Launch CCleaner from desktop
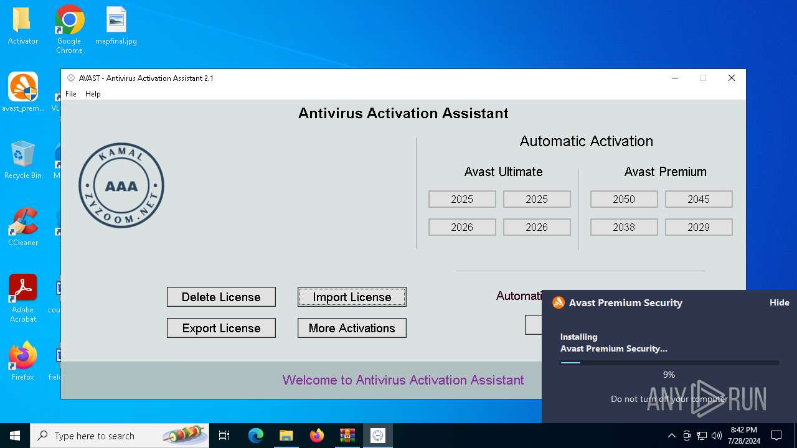The height and width of the screenshot is (448, 797). [23, 227]
